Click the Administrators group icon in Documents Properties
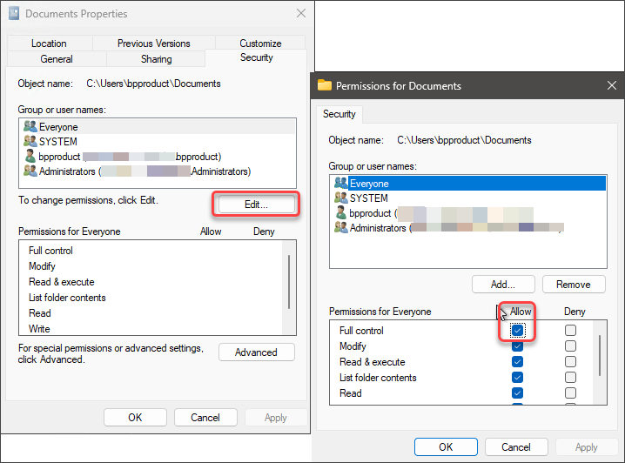 [x=30, y=171]
